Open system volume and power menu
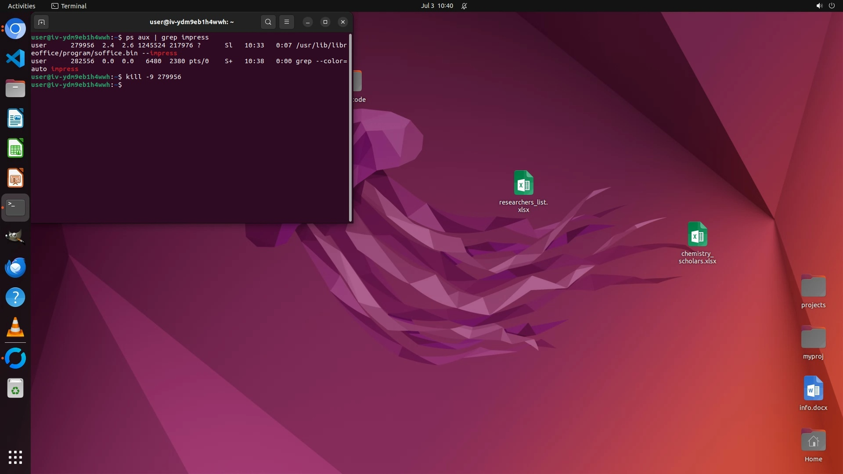843x474 pixels. tap(825, 6)
